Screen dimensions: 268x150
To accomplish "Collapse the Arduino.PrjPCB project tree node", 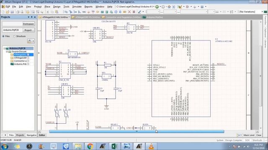I will click(x=5, y=48).
